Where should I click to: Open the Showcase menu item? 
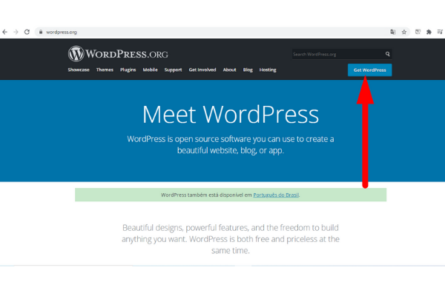pos(79,70)
